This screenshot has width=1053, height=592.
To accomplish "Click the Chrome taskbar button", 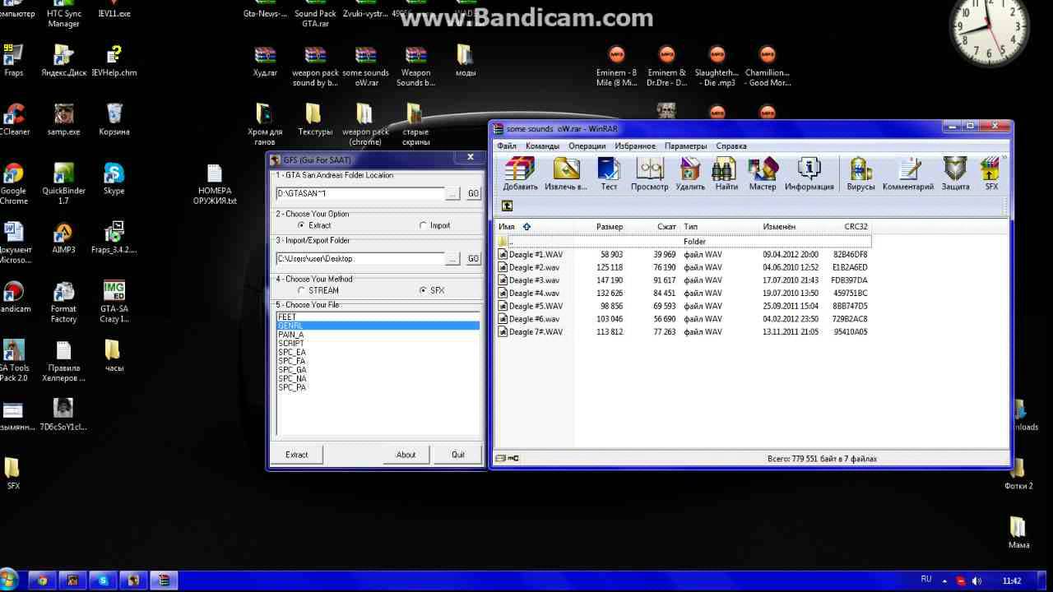I will (x=43, y=580).
